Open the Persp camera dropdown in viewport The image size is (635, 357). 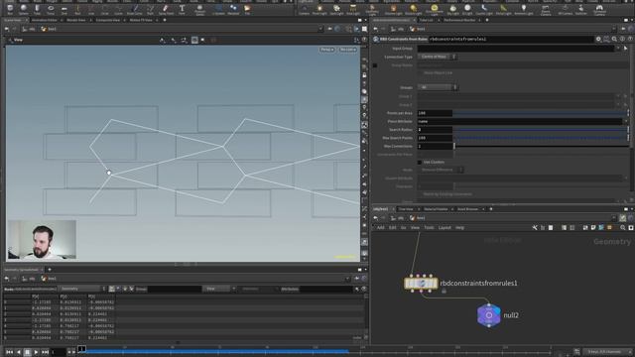326,50
